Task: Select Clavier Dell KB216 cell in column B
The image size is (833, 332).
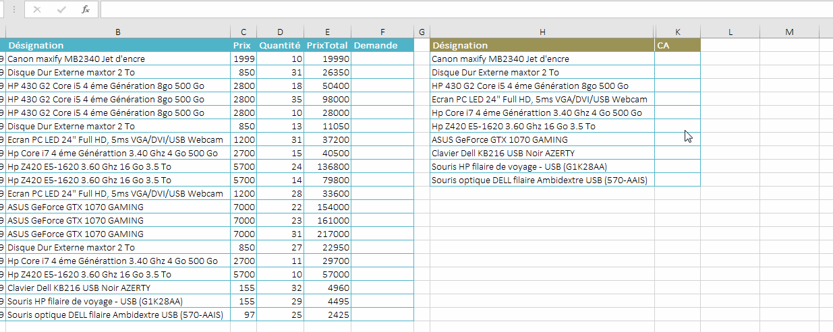Action: (x=118, y=288)
